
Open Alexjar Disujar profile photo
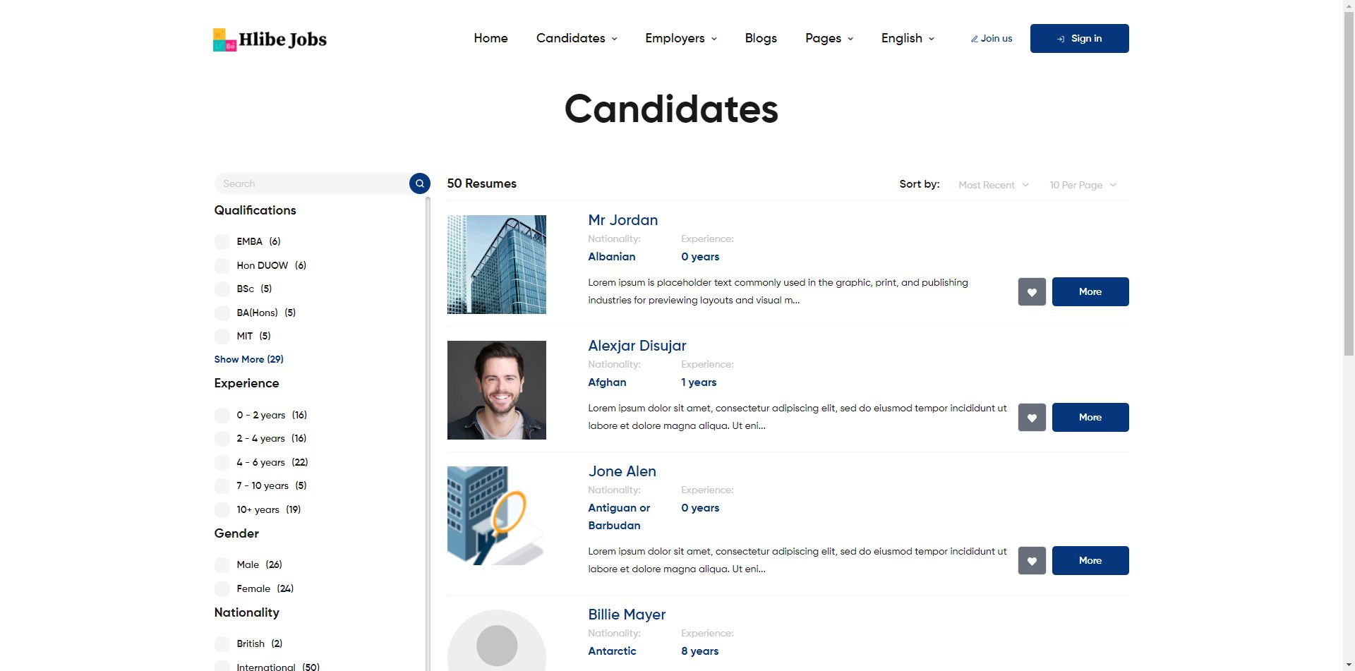497,390
